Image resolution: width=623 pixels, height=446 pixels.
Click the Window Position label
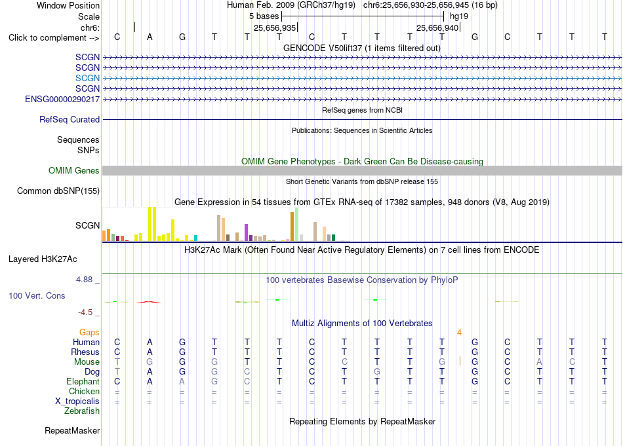click(x=68, y=5)
